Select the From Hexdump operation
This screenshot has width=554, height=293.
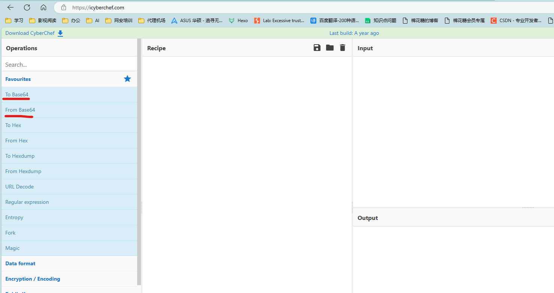tap(69, 171)
